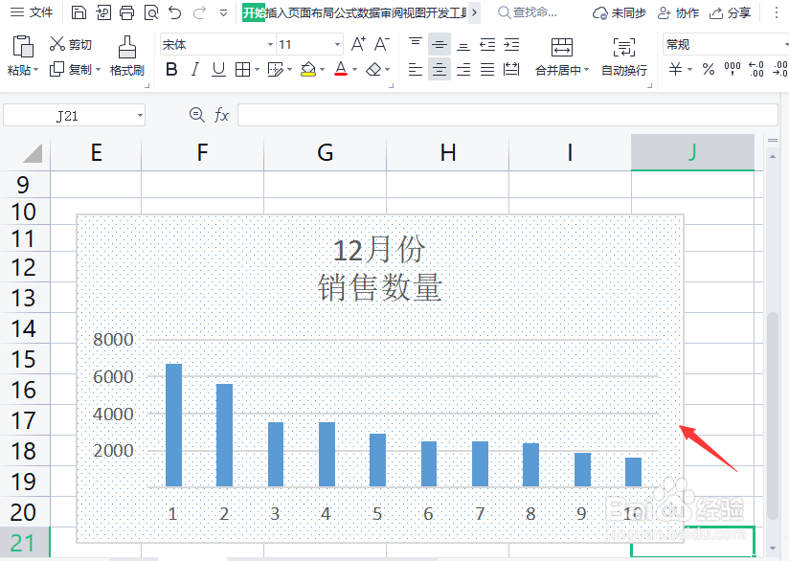
Task: Click the increase indent icon
Action: 511,45
